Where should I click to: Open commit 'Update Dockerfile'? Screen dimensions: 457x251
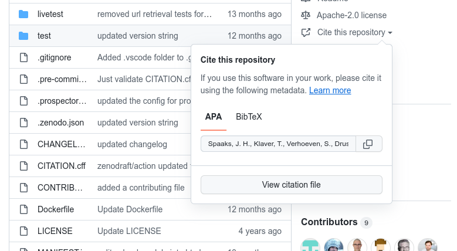click(x=130, y=209)
